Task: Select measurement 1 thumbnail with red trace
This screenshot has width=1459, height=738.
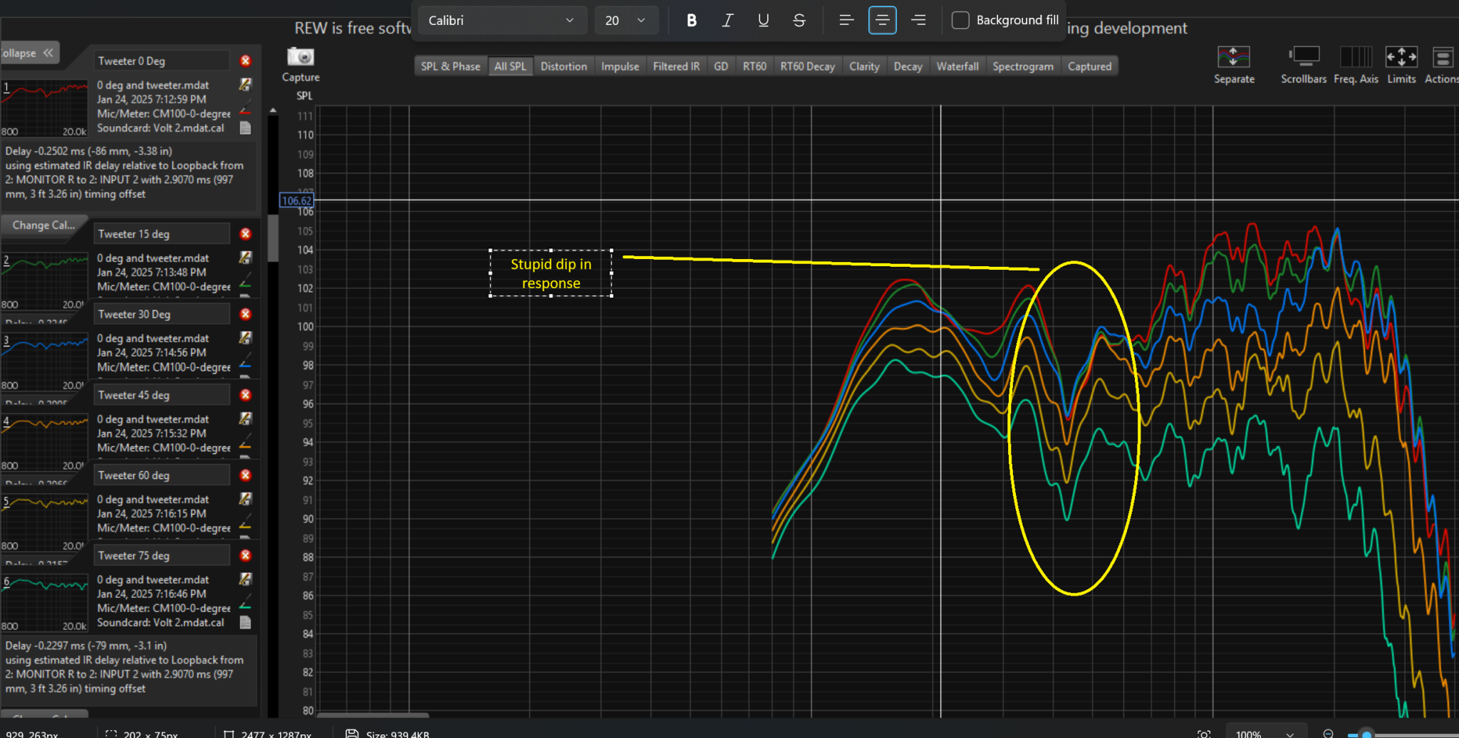Action: (44, 108)
